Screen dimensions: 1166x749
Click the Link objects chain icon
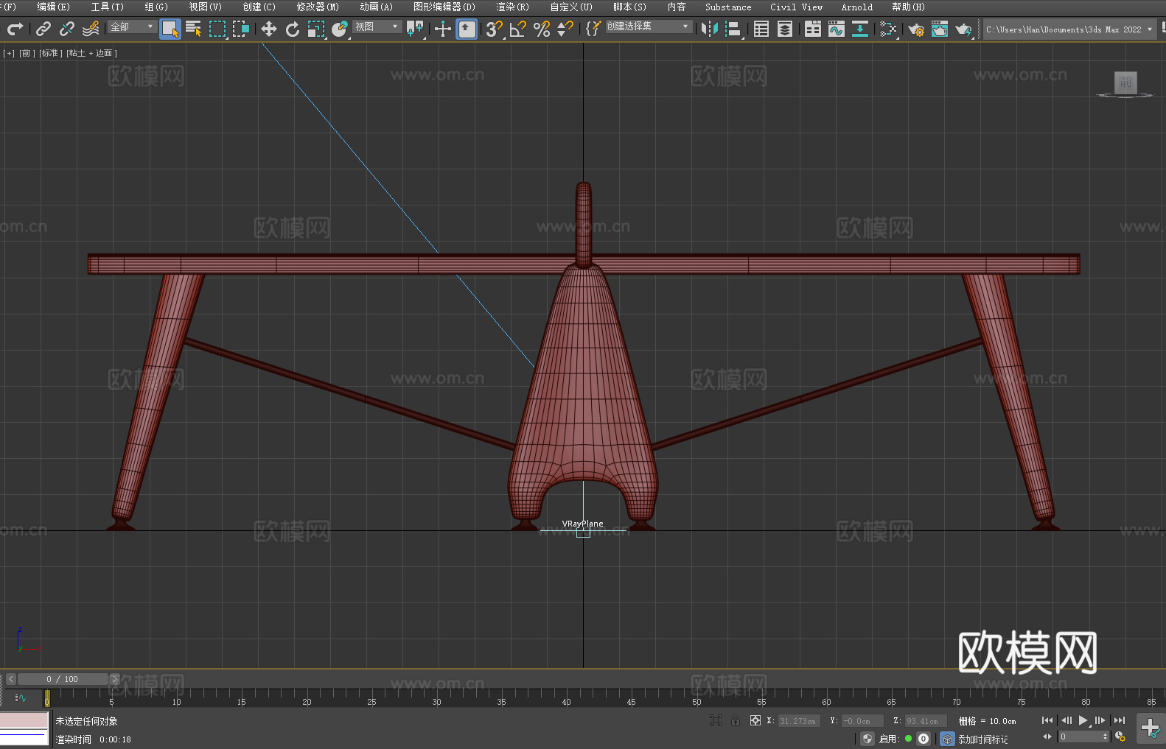click(x=43, y=29)
